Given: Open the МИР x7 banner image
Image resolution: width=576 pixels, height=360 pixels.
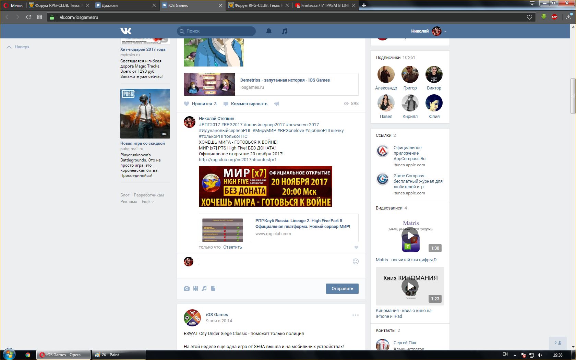Looking at the screenshot, I should point(265,187).
